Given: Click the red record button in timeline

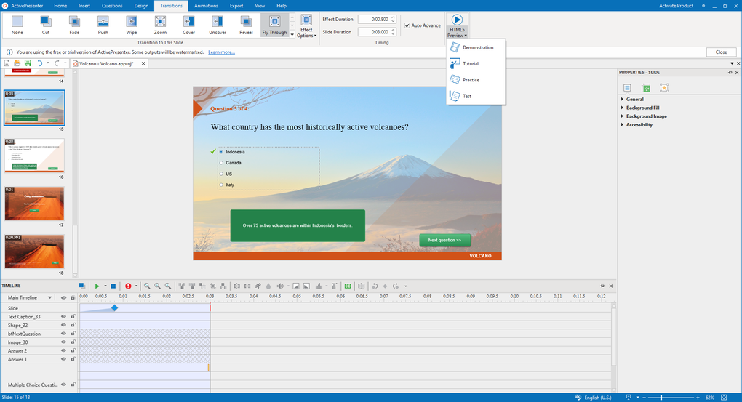Looking at the screenshot, I should tap(128, 286).
